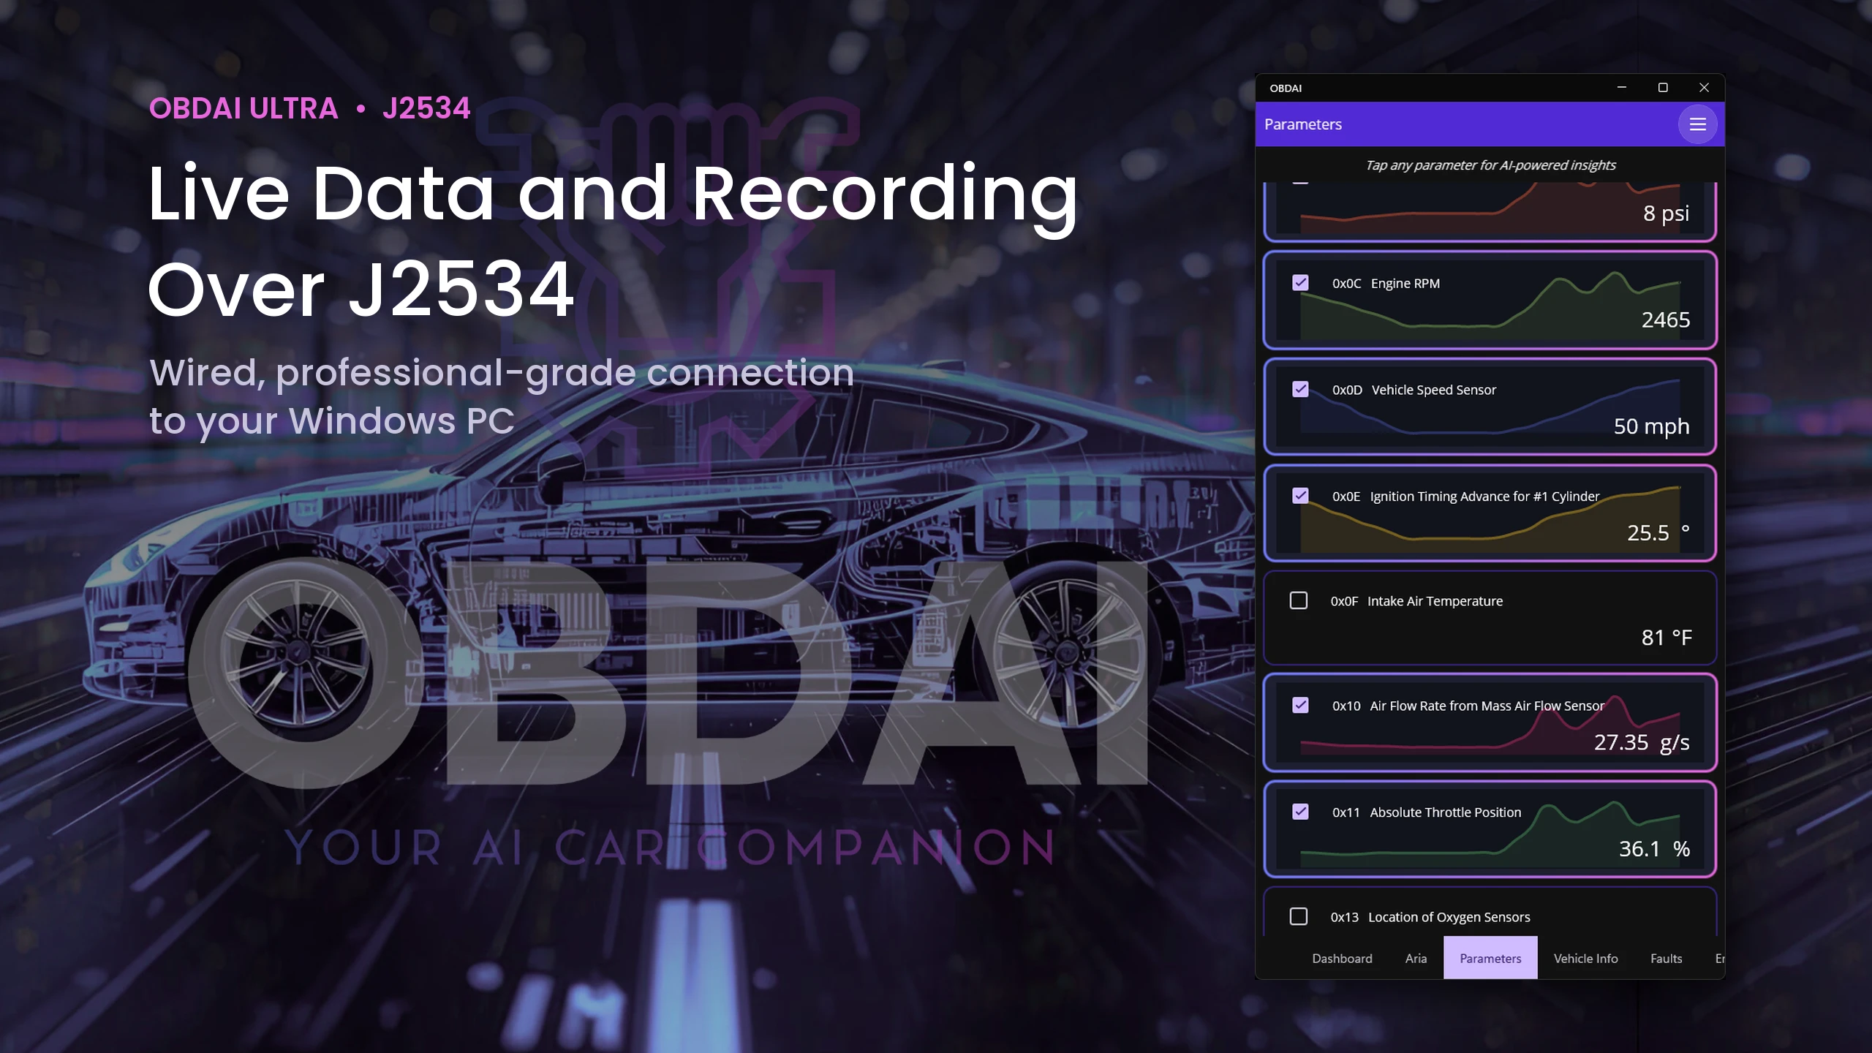
Task: Enable Location of Oxygen Sensors checkbox
Action: pos(1299,916)
